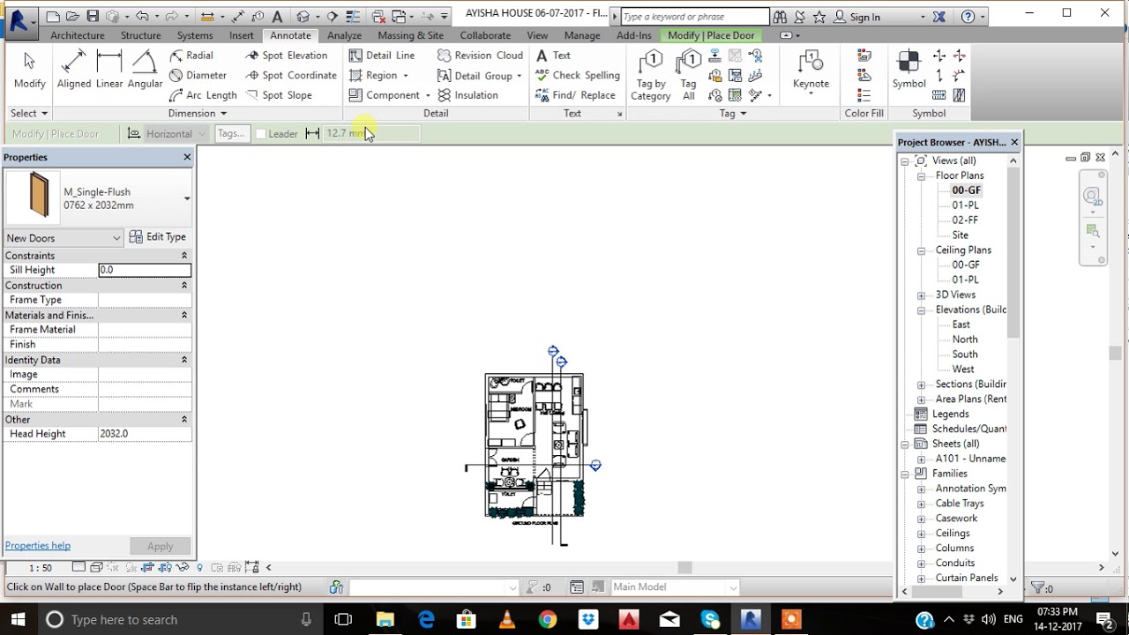Click the help search keyword field
This screenshot has height=635, width=1129.
(694, 17)
